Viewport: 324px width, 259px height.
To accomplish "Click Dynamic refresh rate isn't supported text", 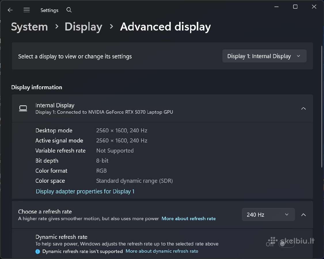I will [x=82, y=251].
